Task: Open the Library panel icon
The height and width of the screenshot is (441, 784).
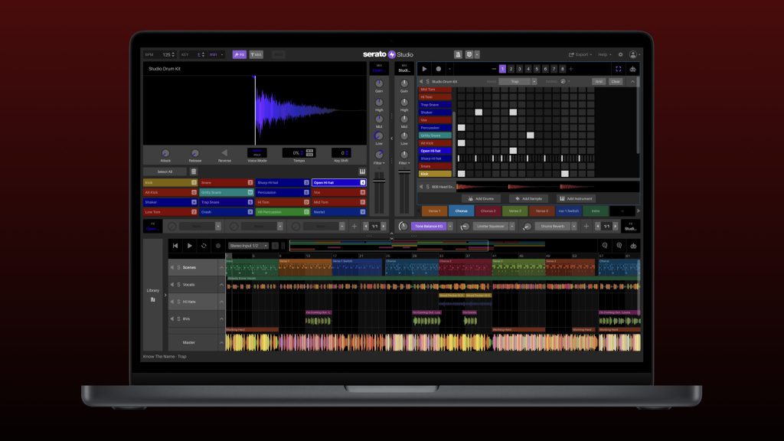Action: tap(152, 299)
